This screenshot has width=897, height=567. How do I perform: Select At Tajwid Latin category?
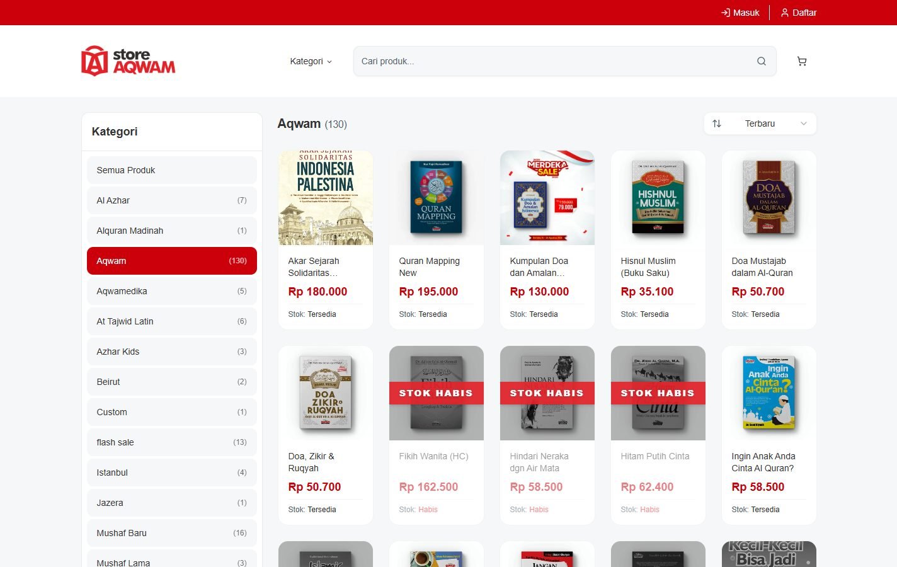tap(172, 321)
